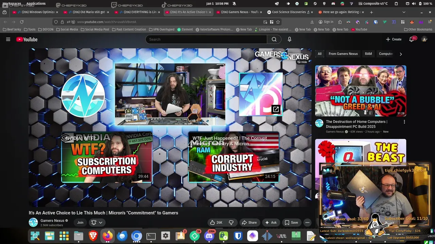
Task: Open Applications menu in top panel
Action: tap(36, 3)
